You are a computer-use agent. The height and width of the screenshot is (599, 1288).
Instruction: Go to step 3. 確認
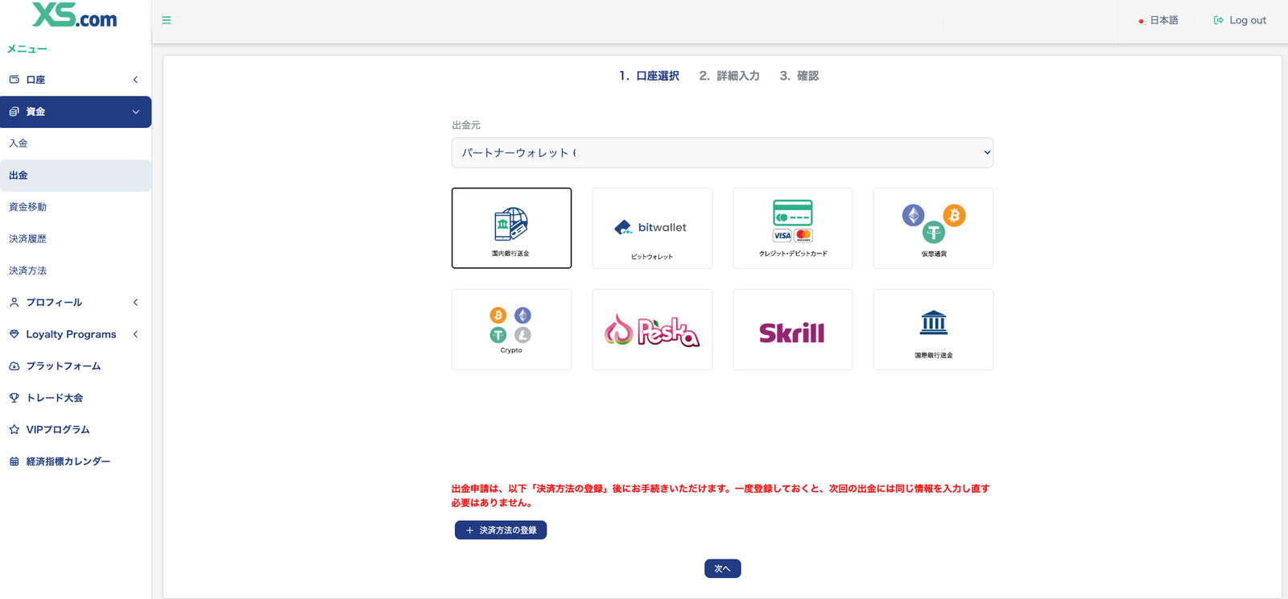click(x=799, y=76)
